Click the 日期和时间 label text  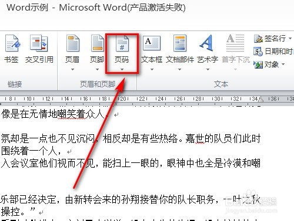coord(279,52)
